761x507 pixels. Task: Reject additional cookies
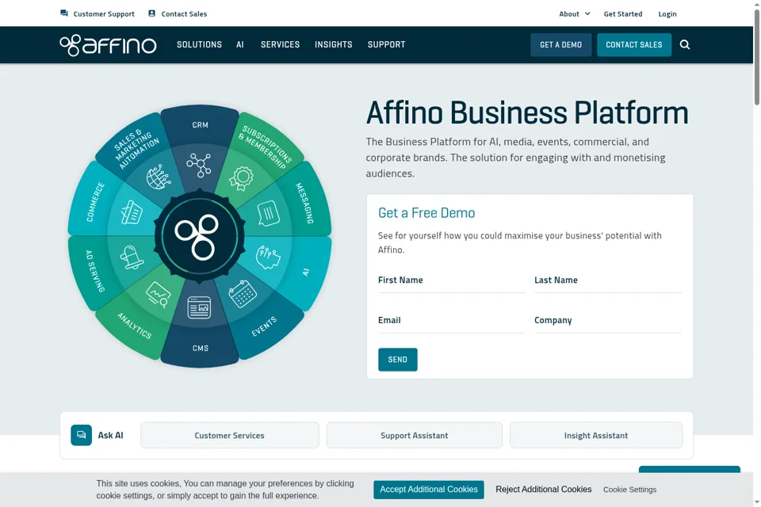(x=544, y=490)
